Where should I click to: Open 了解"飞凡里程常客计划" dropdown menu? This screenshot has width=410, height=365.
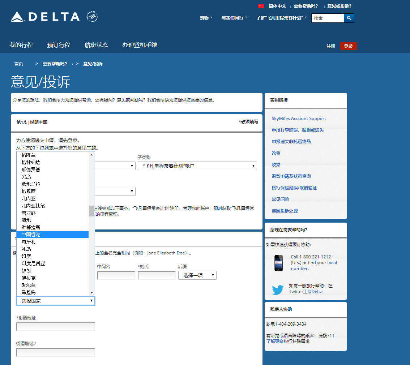pos(281,18)
